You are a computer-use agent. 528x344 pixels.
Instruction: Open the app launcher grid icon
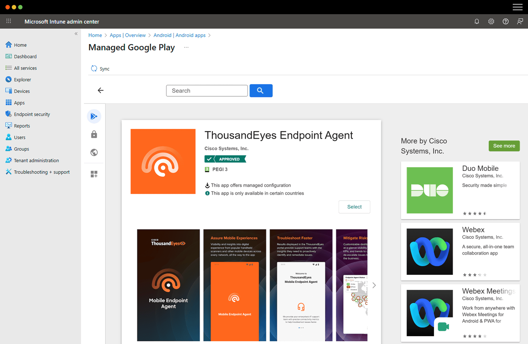[x=8, y=21]
